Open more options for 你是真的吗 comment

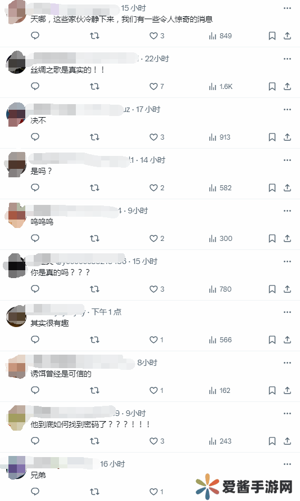[287, 261]
